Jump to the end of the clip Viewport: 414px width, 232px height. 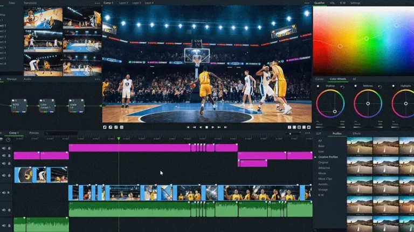(225, 127)
